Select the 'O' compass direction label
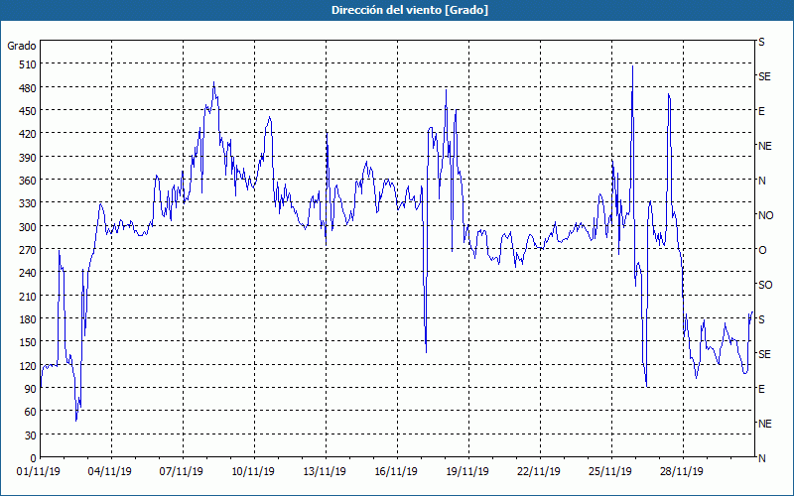This screenshot has height=496, width=794. click(762, 250)
